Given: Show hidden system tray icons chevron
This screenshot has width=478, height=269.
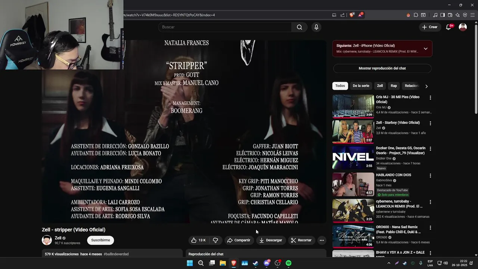Looking at the screenshot, I should (x=389, y=263).
